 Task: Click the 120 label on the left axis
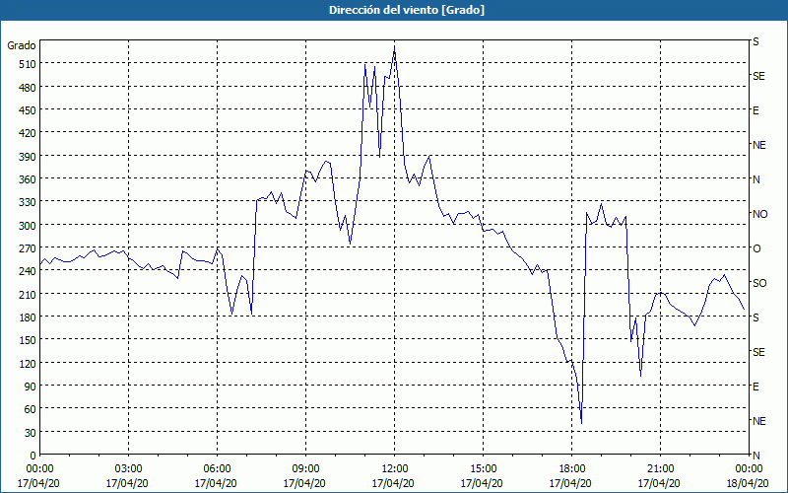coord(28,363)
